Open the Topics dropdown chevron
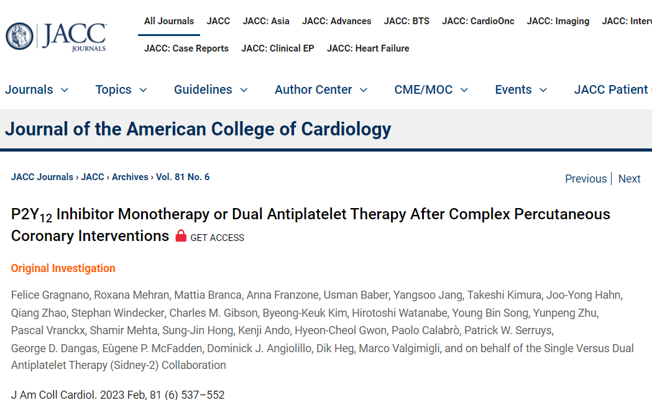Viewport: 652px width, 400px height. 143,90
